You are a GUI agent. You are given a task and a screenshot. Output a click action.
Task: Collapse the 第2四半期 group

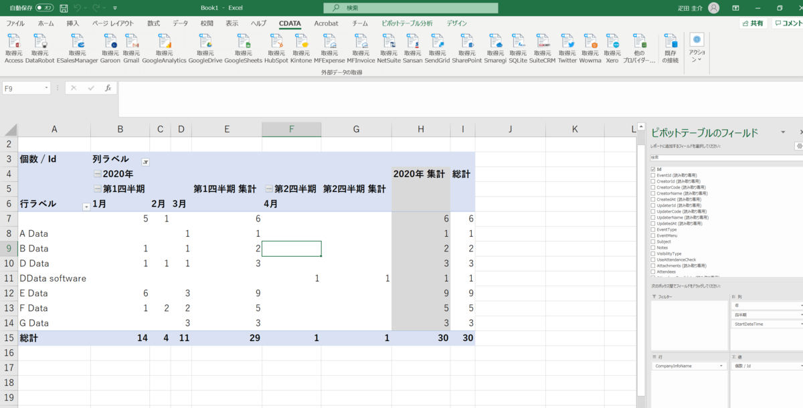pos(268,189)
